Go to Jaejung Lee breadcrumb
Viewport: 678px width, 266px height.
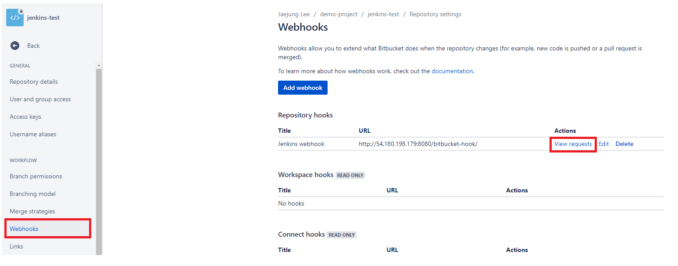pyautogui.click(x=294, y=14)
